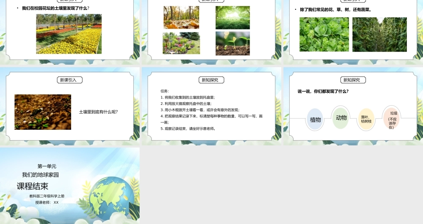The image size is (423, 224).
Task: Click the 新课引入 label on the soil slide
Action: (x=70, y=80)
